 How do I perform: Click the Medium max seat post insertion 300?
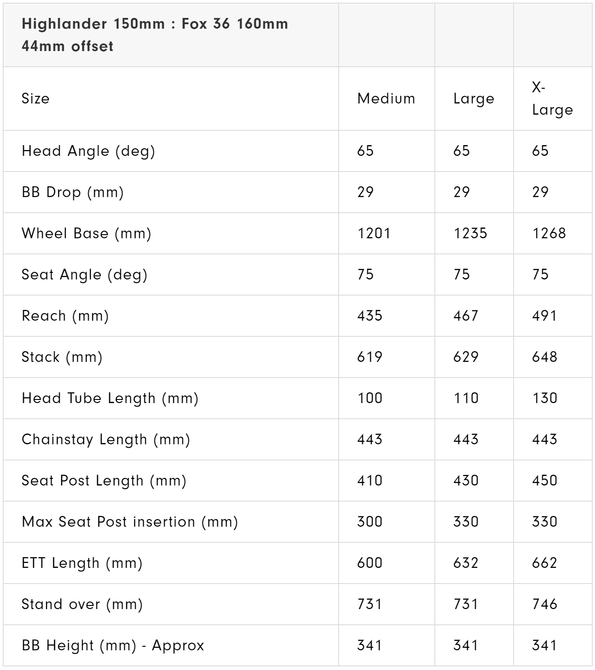pyautogui.click(x=370, y=522)
